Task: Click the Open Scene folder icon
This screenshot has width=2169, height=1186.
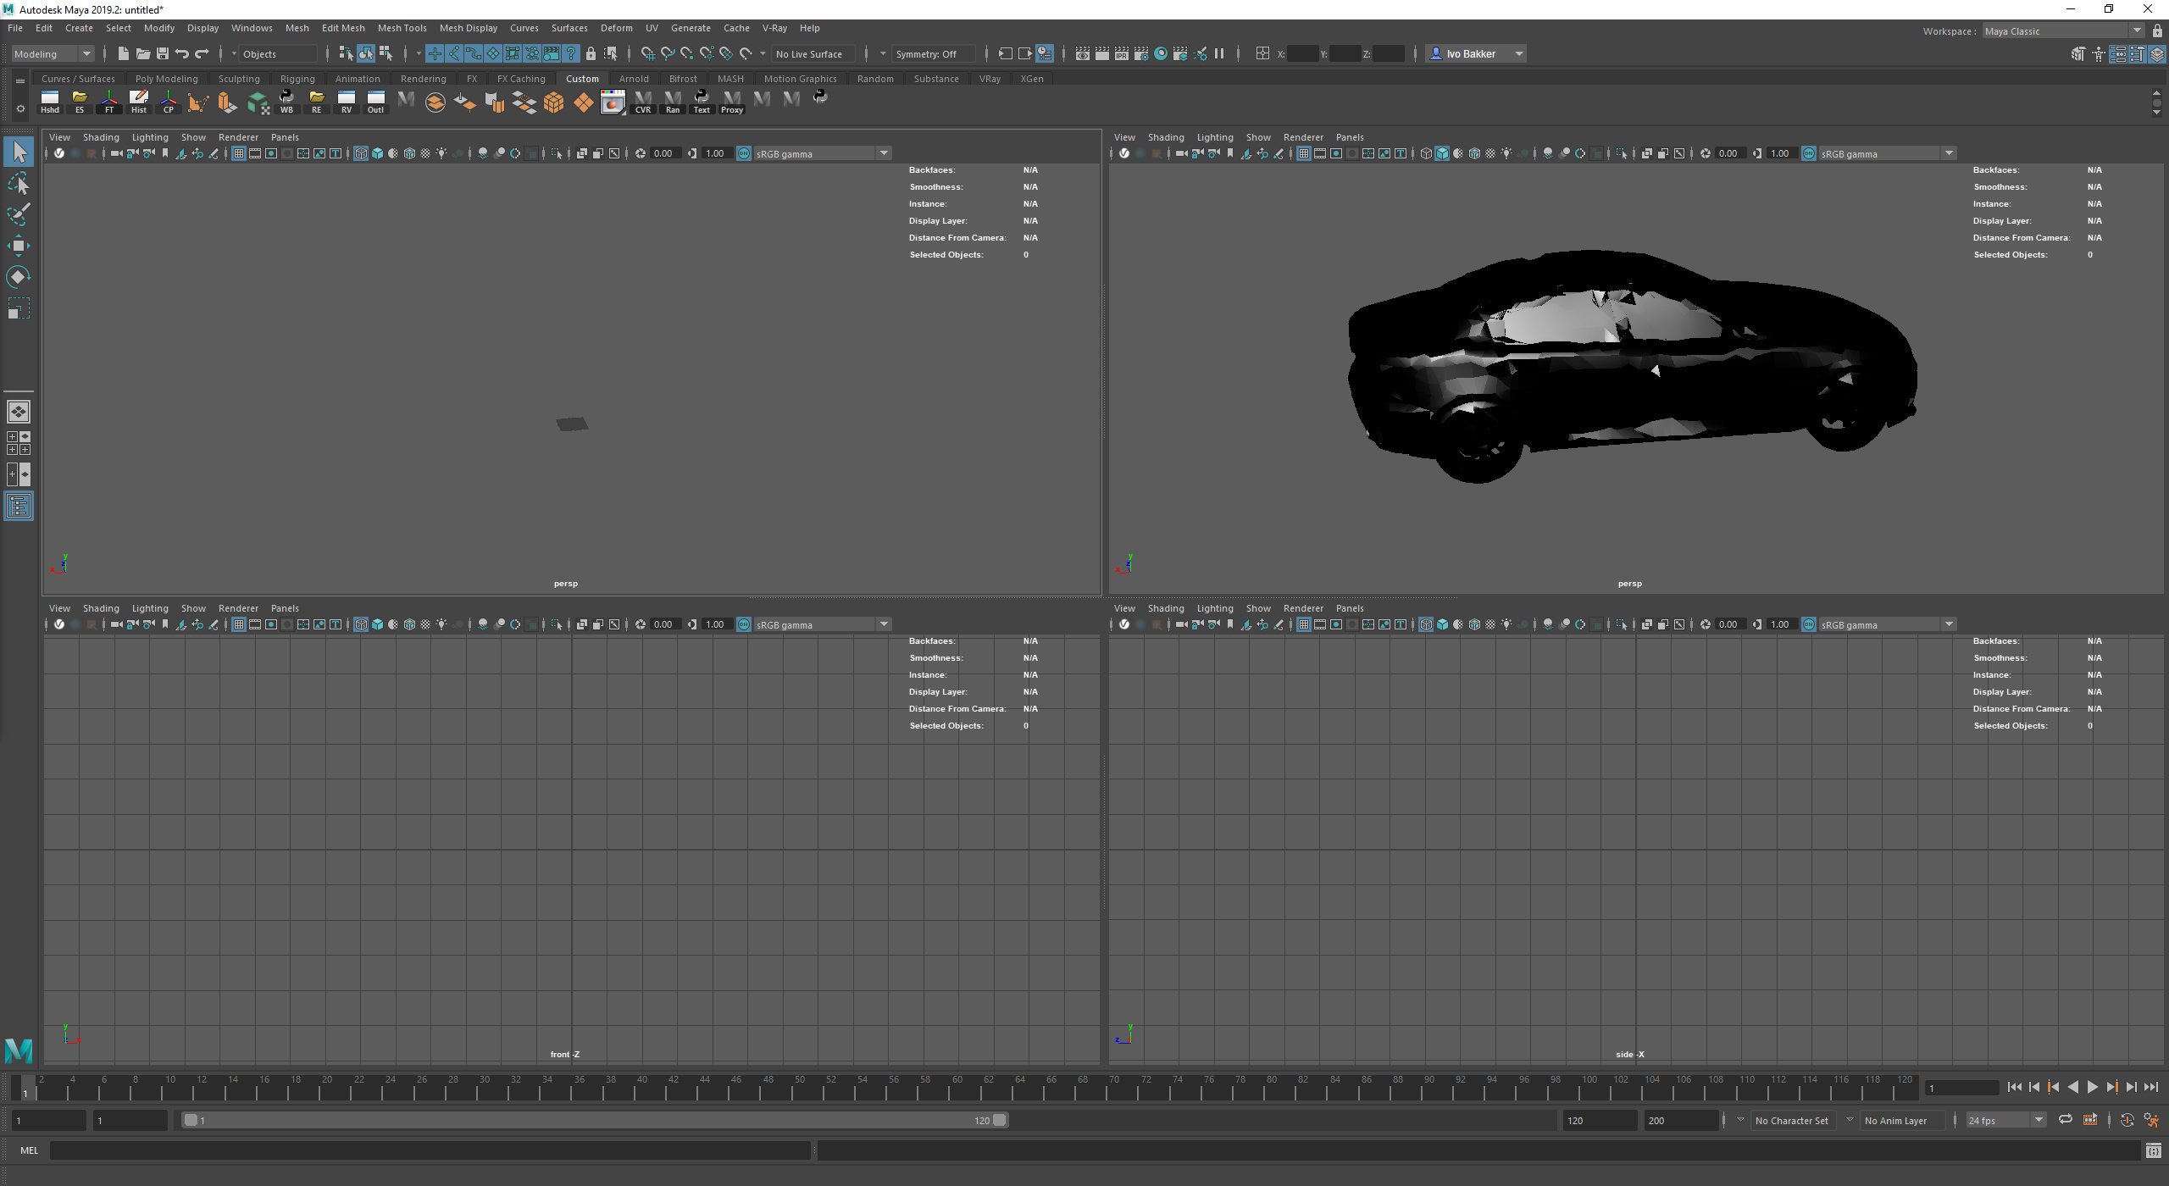Action: click(x=142, y=53)
